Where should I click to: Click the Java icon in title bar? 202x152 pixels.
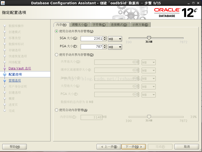(x=3, y=3)
